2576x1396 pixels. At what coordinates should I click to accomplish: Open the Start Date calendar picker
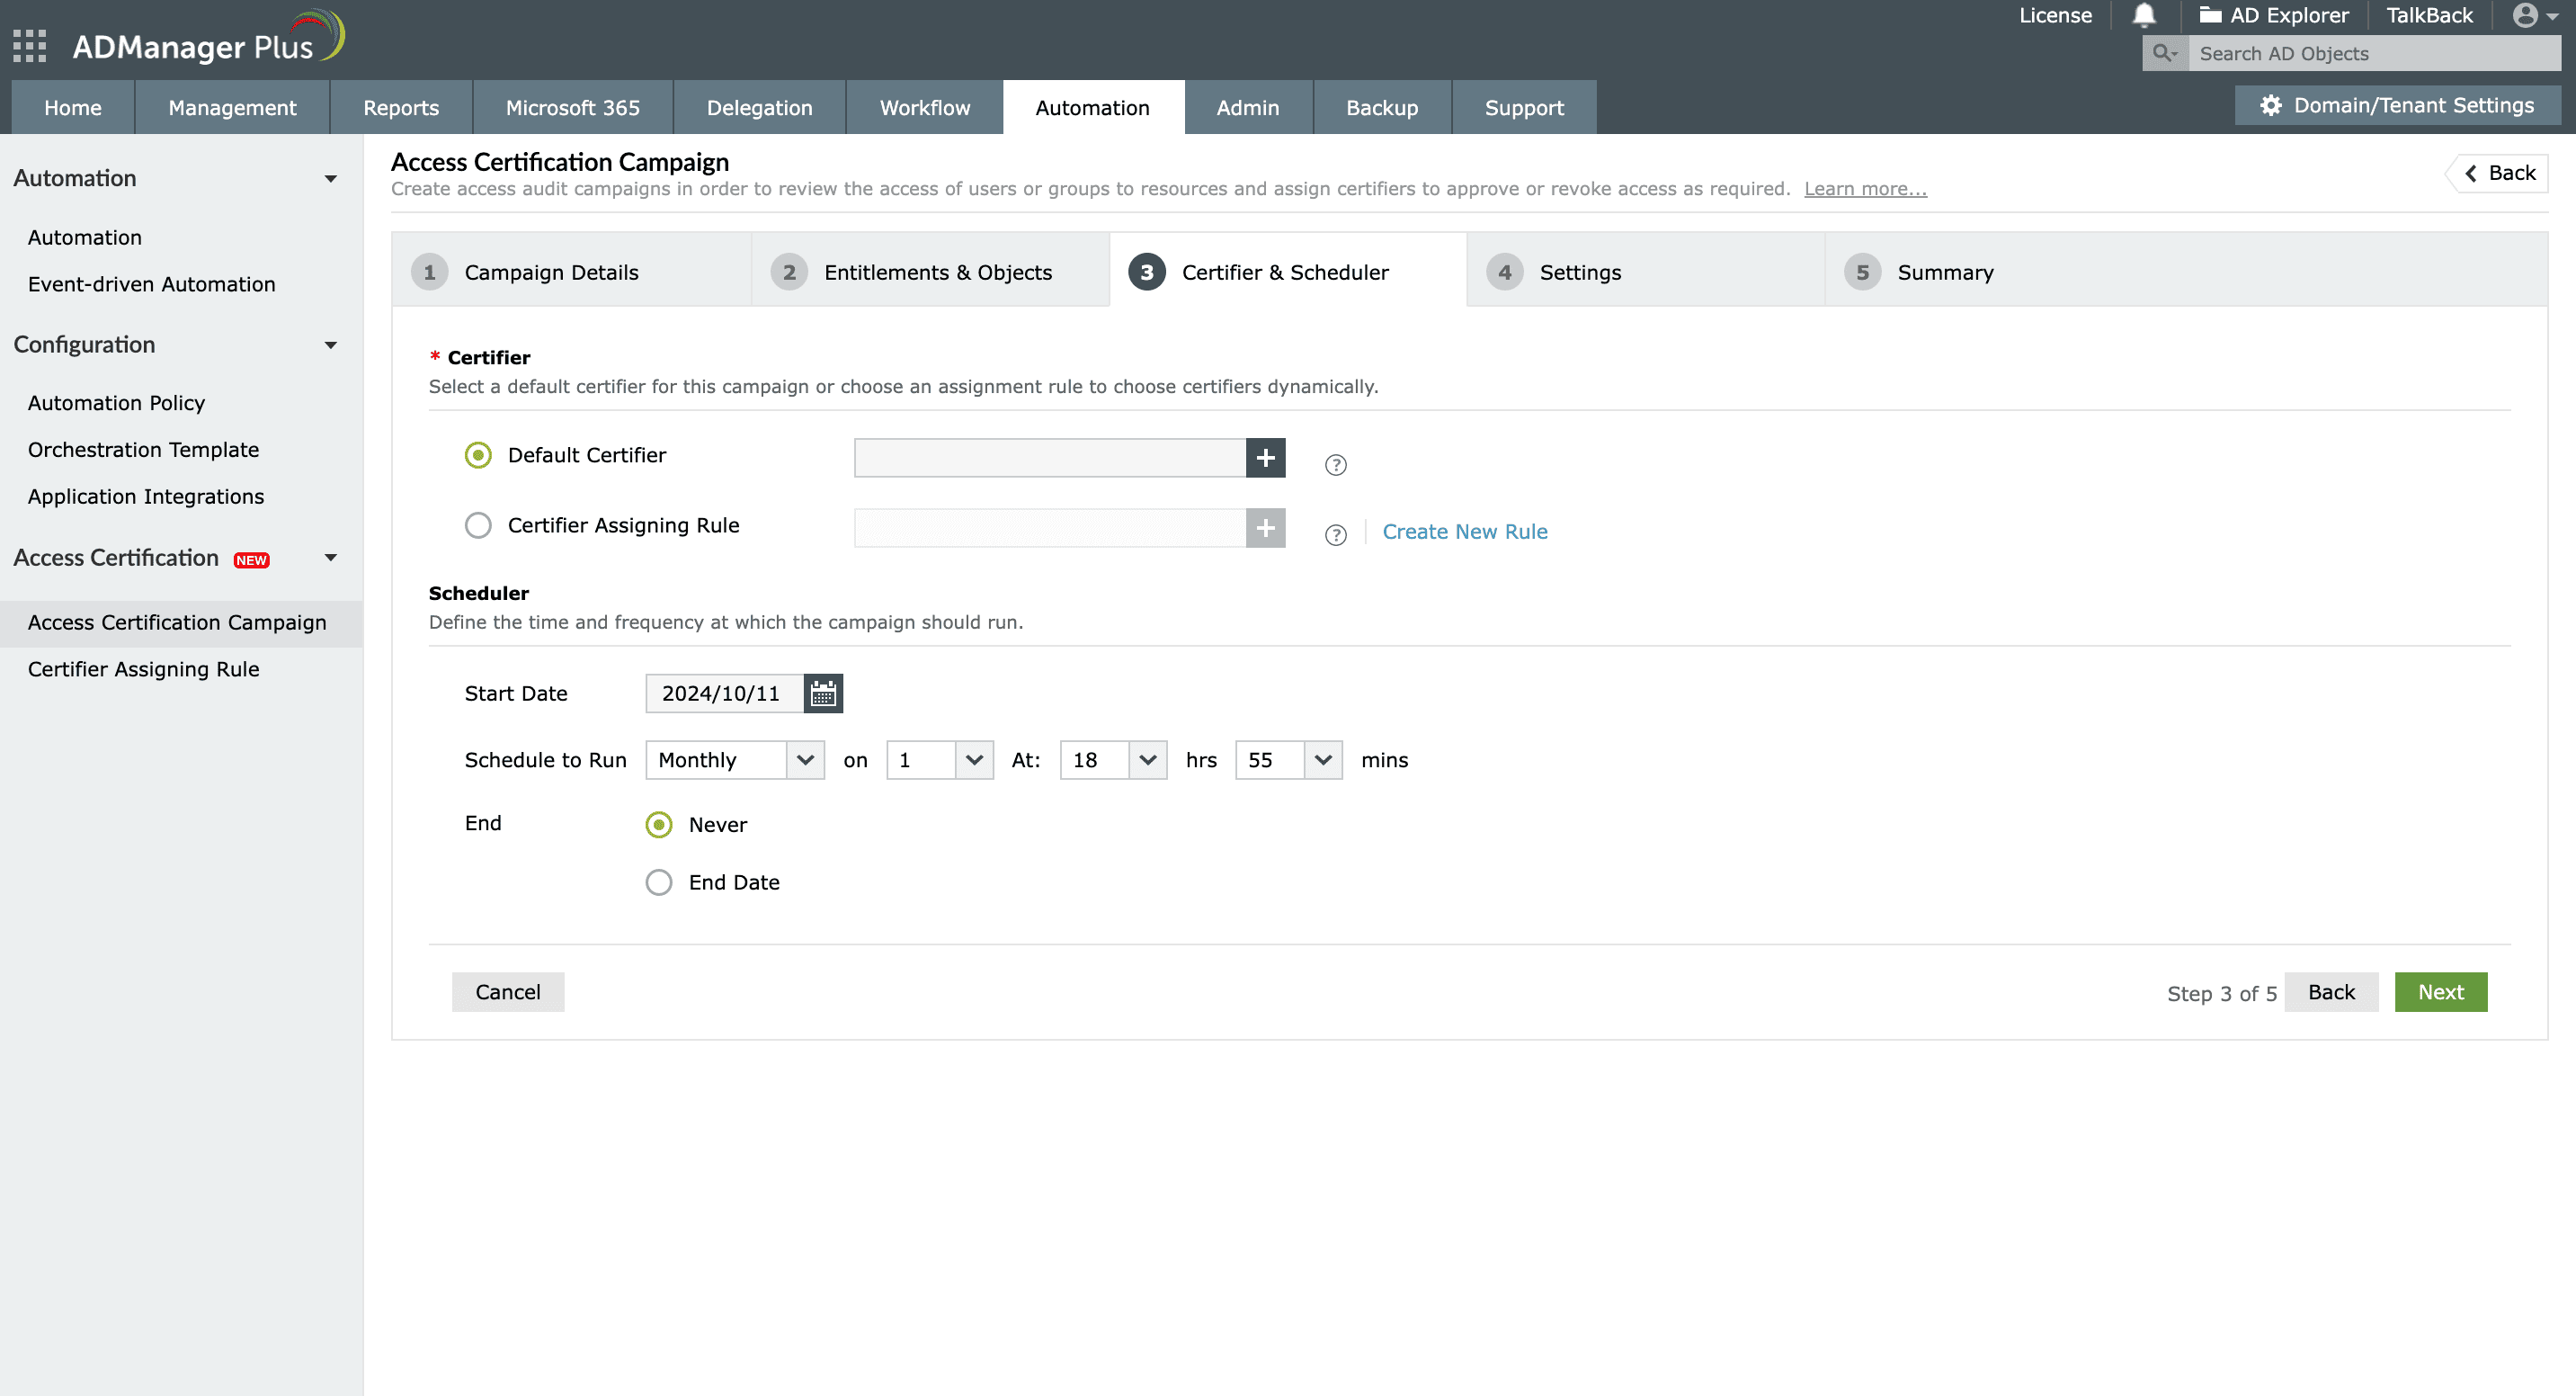[x=822, y=694]
